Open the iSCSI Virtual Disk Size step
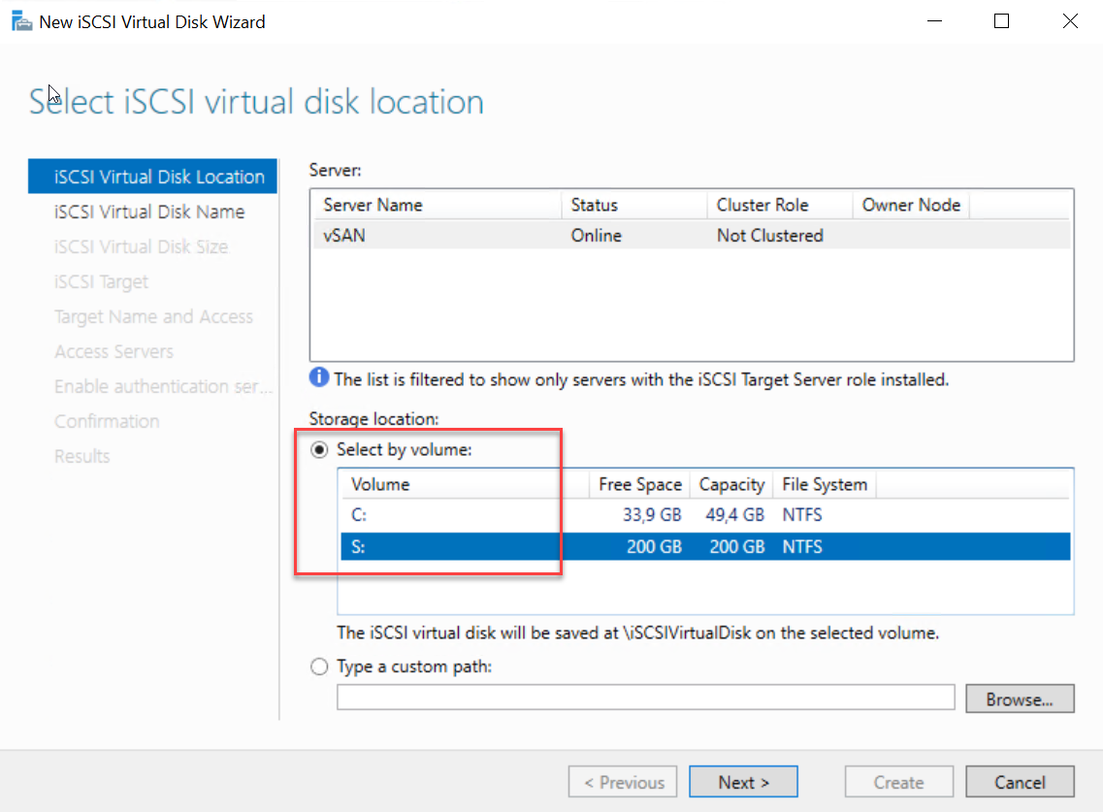The image size is (1103, 812). click(x=141, y=247)
